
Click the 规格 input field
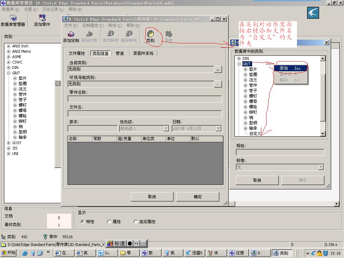coord(280,152)
